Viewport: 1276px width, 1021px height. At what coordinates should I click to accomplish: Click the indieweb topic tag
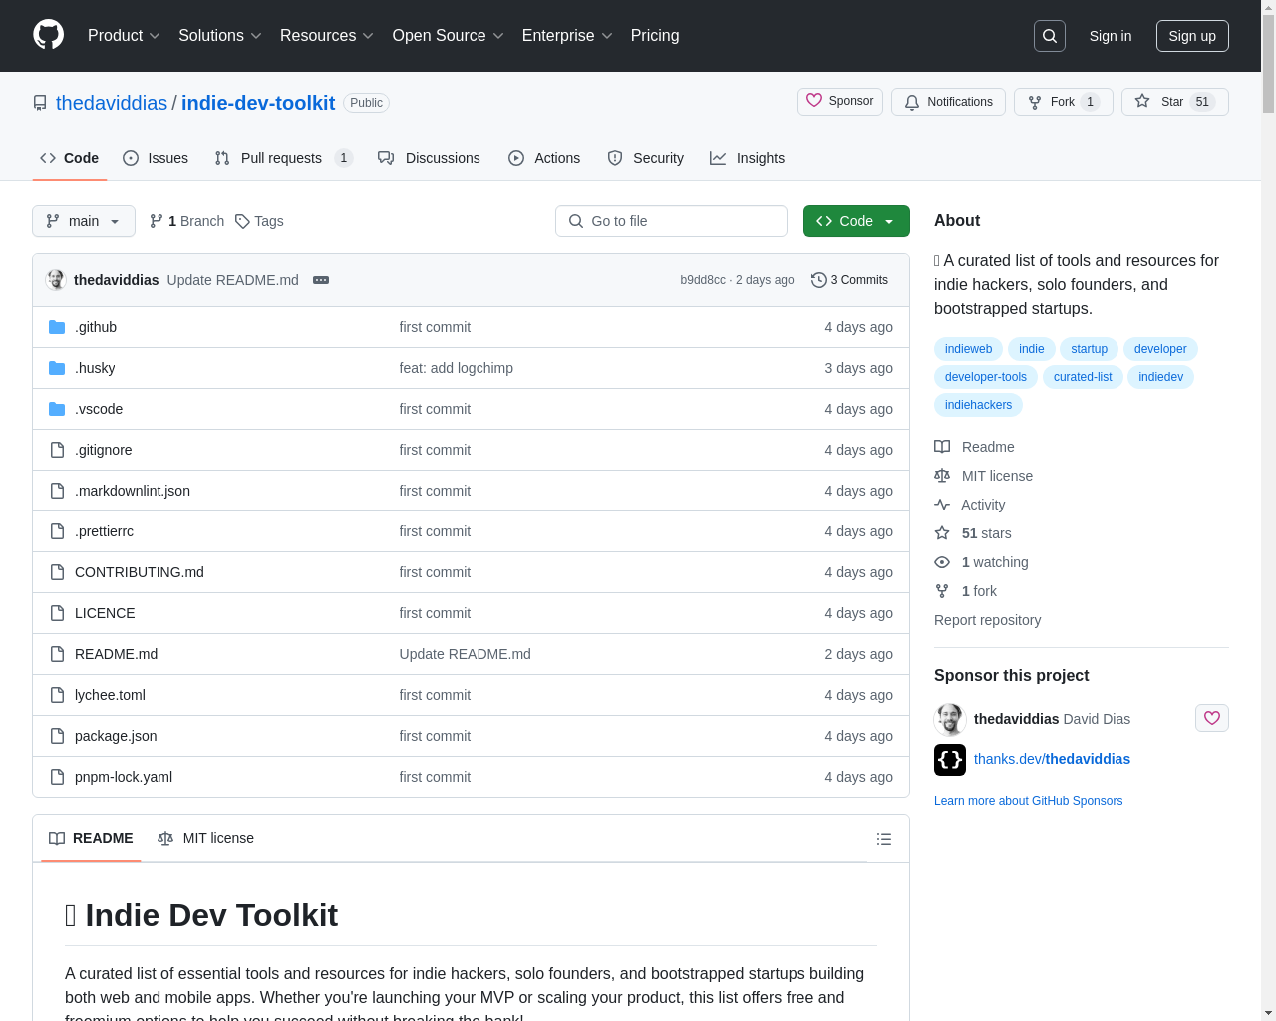point(968,349)
